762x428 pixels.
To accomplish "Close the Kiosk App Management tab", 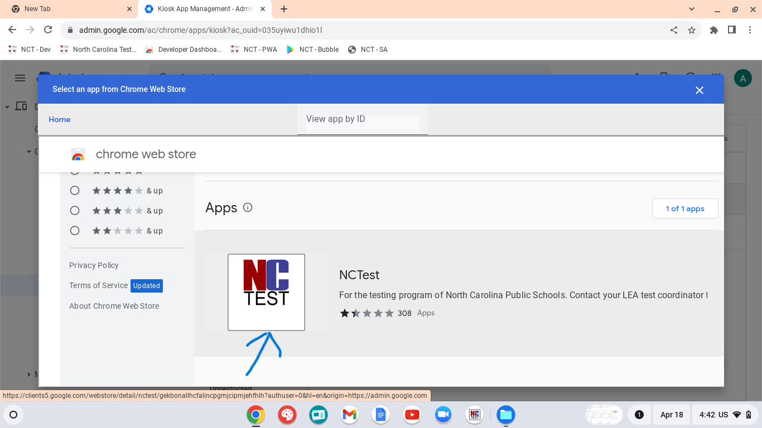I will click(x=263, y=9).
